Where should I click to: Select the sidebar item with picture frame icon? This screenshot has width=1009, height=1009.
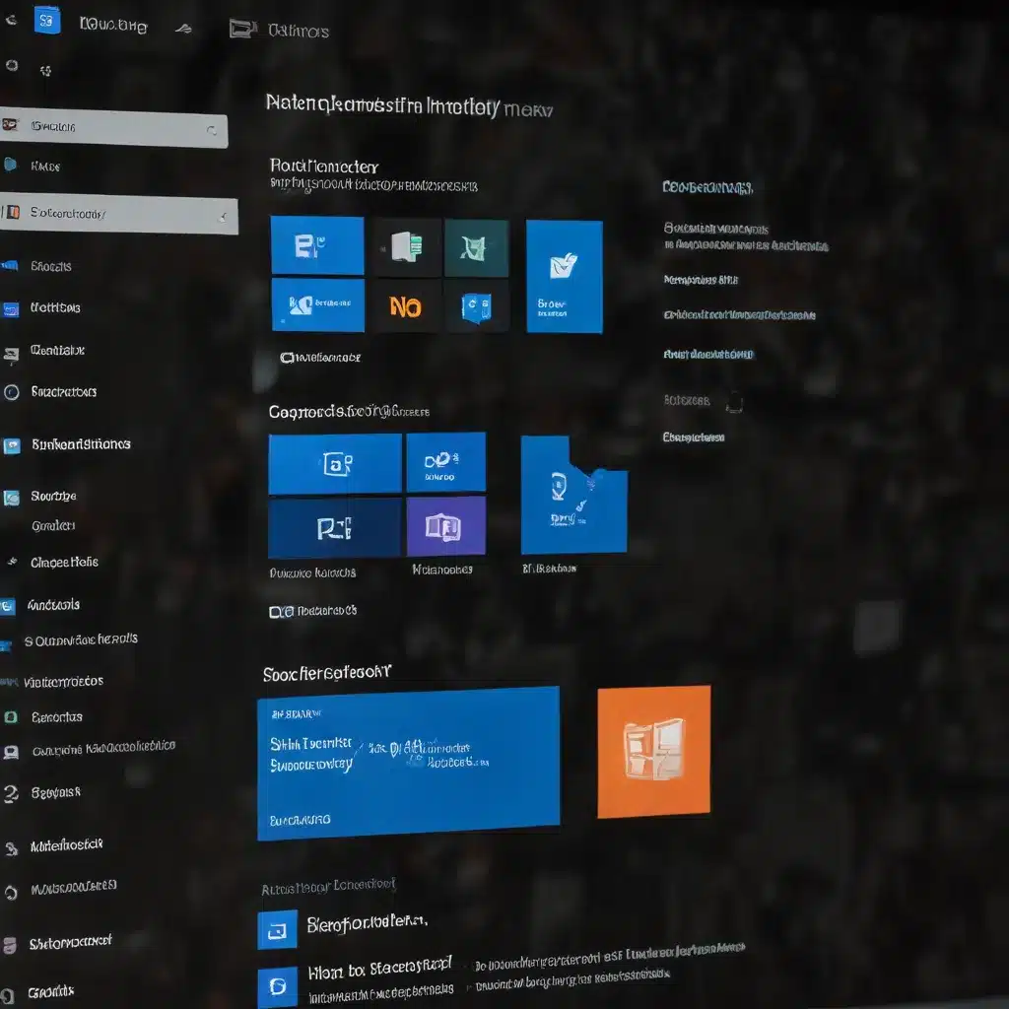click(x=39, y=497)
